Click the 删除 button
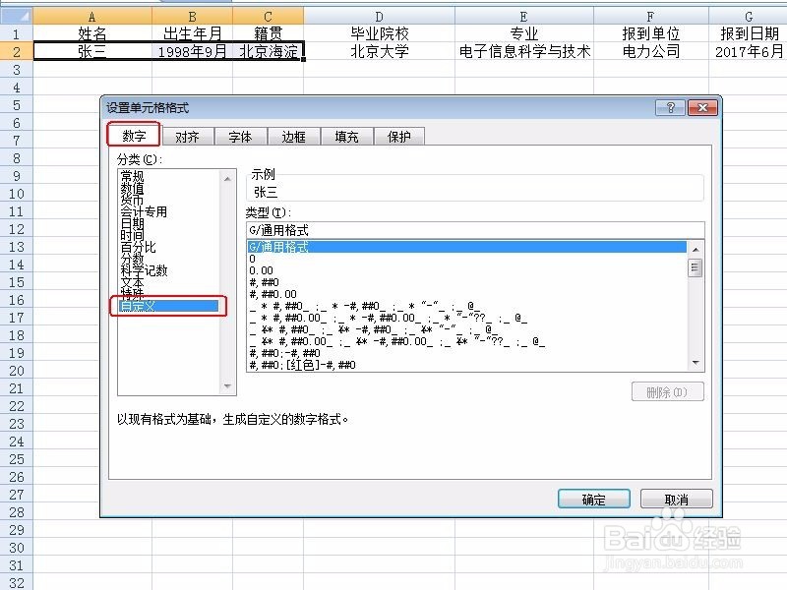This screenshot has height=590, width=787. click(x=668, y=391)
